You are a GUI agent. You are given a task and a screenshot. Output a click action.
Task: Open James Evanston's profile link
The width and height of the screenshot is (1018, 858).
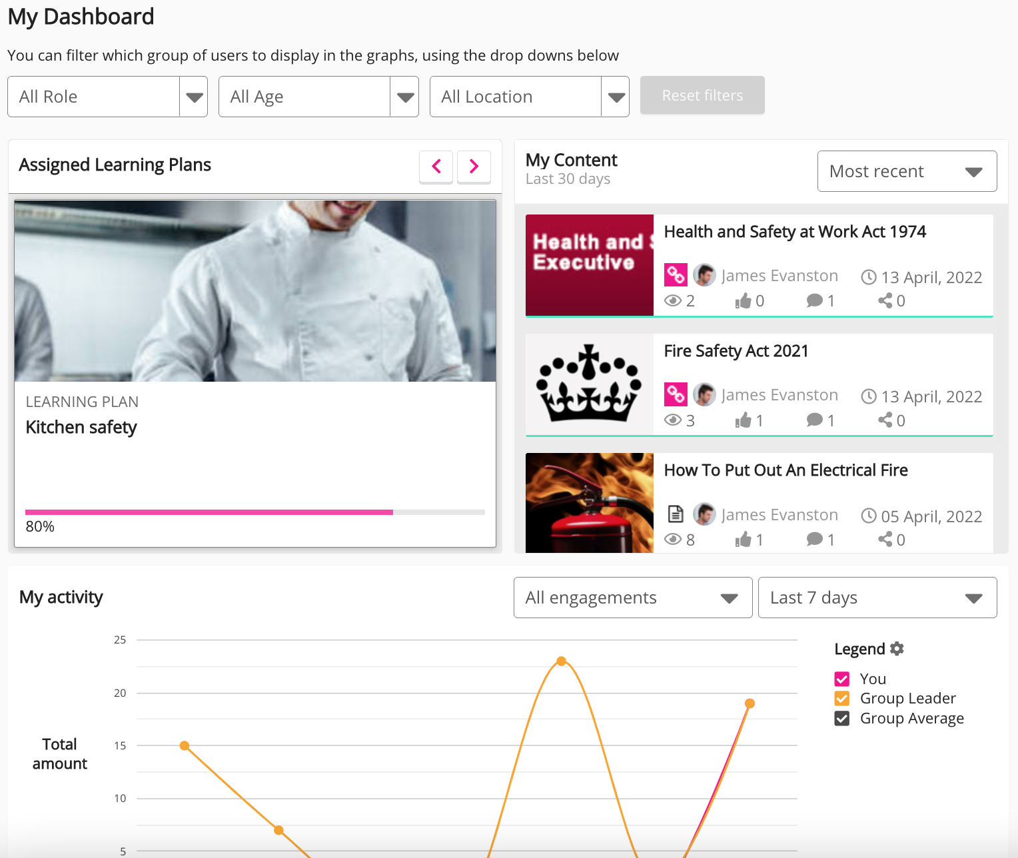[x=779, y=275]
